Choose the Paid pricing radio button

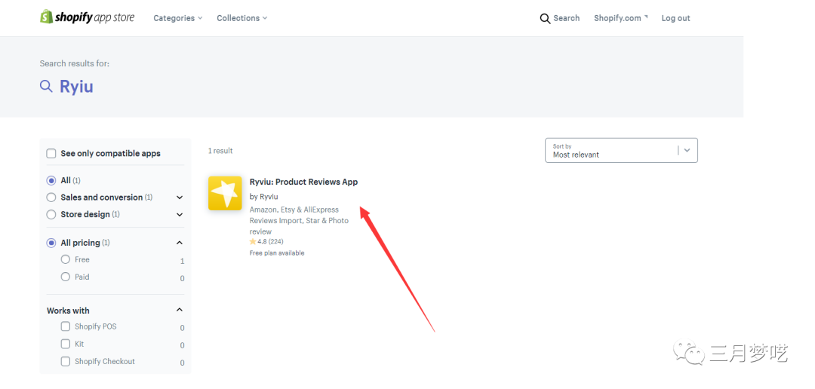tap(66, 277)
